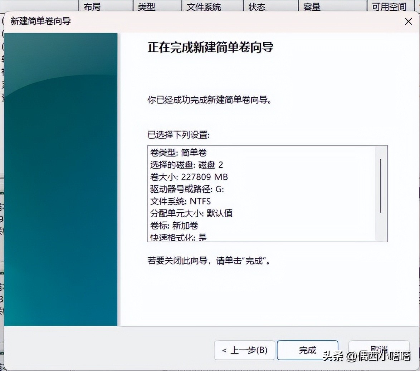Viewport: 420px width, 371px height.
Task: Sort by the 容量 column header
Action: point(311,6)
